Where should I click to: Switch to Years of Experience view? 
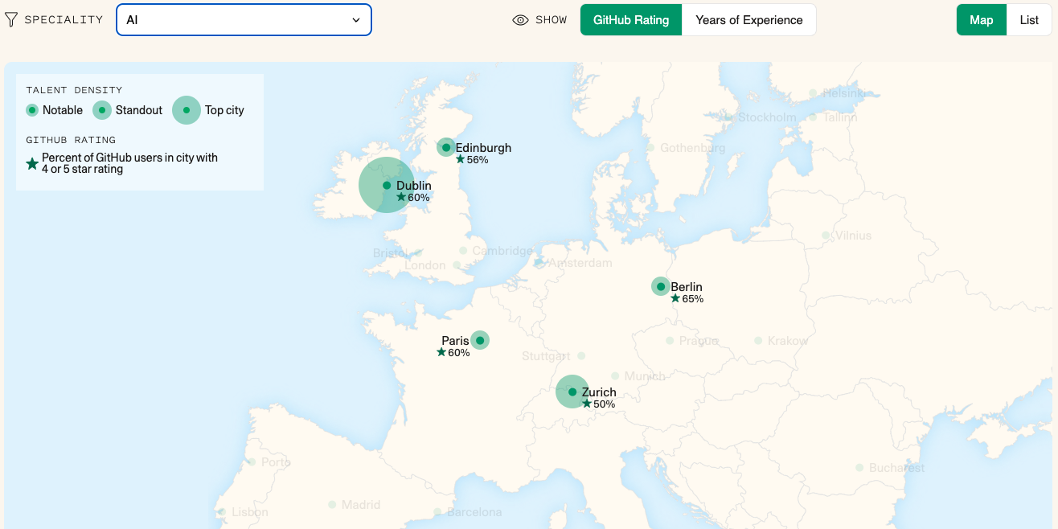coord(749,20)
